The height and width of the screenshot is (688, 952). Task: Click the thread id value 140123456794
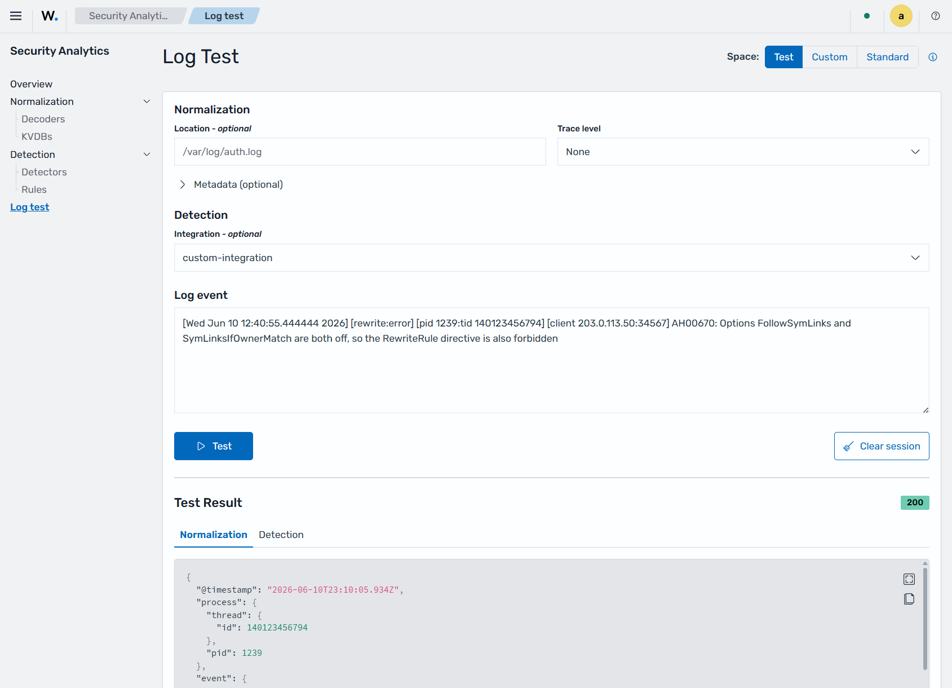click(x=277, y=628)
